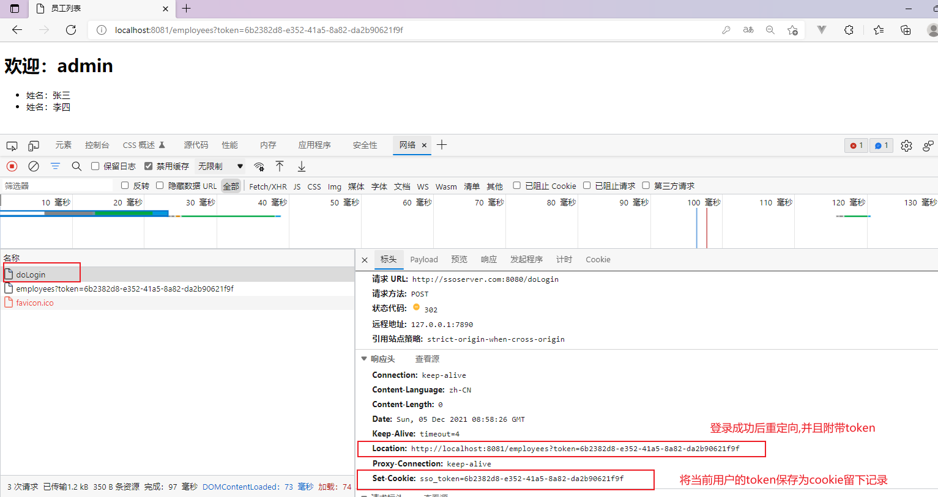Viewport: 938px width, 497px height.
Task: Close the request details panel
Action: point(365,260)
